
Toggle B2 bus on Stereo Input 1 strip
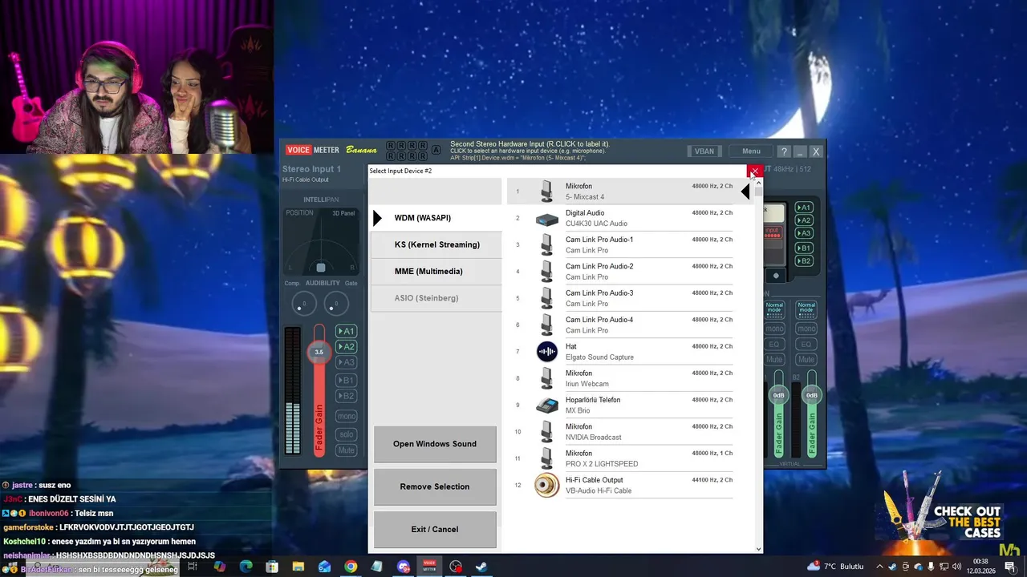[346, 396]
